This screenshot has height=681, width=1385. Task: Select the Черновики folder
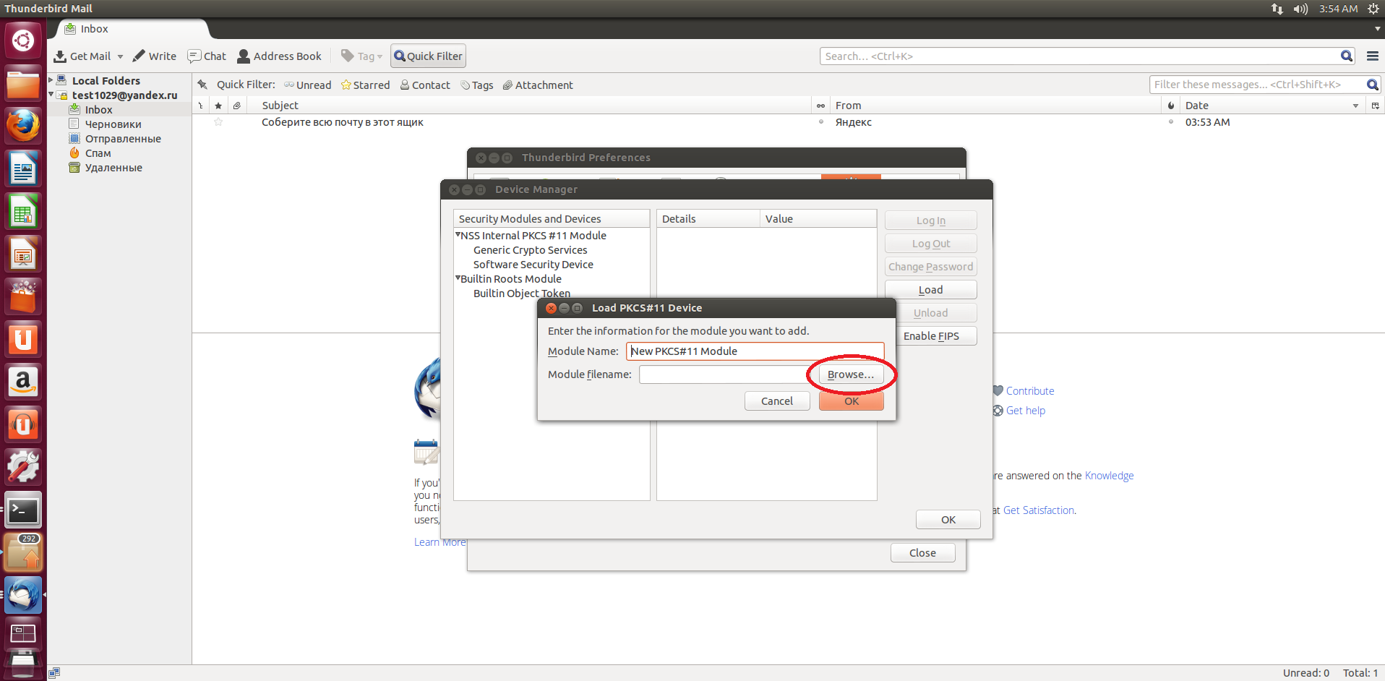point(113,124)
